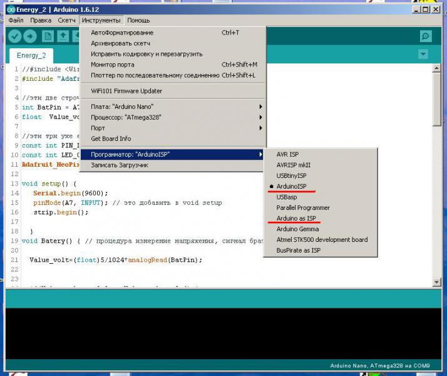
Task: Click the Verify sketch checkmark icon
Action: (15, 36)
